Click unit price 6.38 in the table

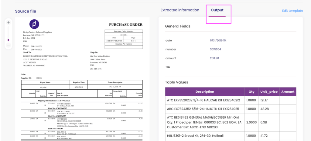264,122
